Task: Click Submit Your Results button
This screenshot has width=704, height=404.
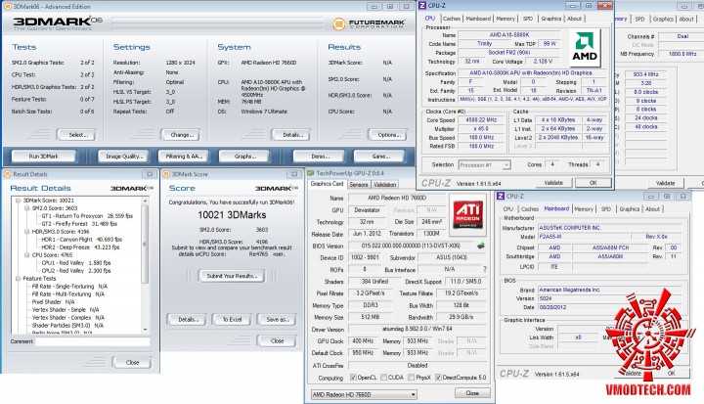Action: pos(232,276)
